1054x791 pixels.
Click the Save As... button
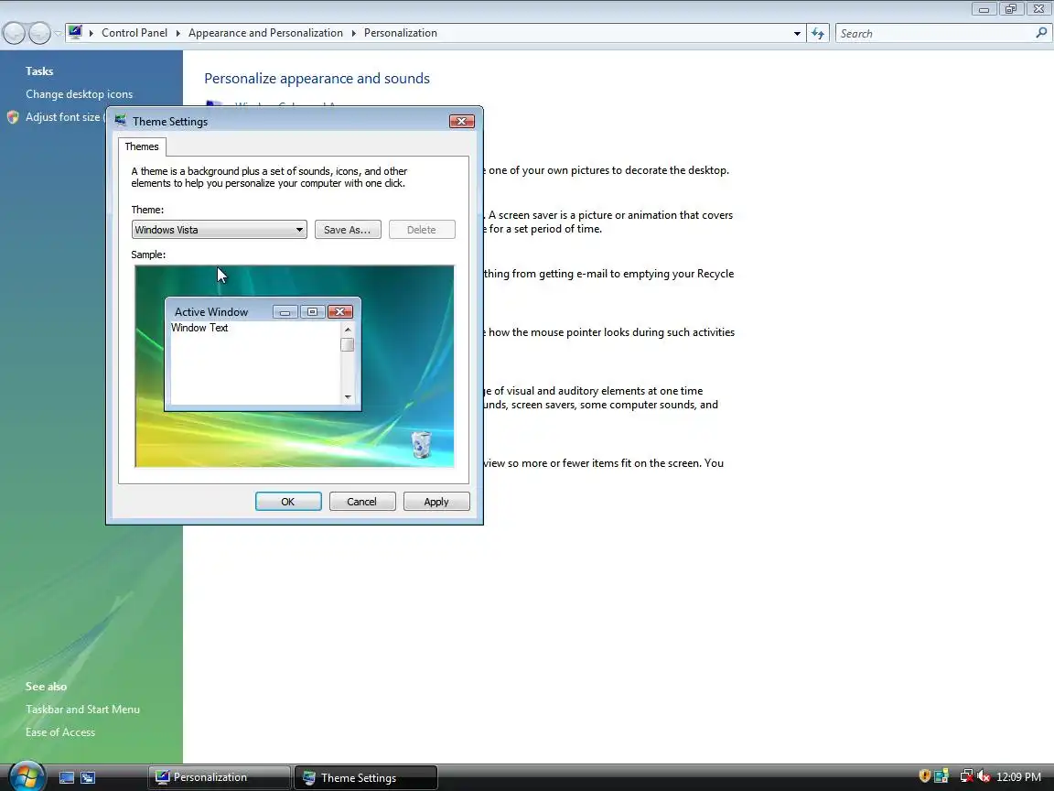click(348, 230)
